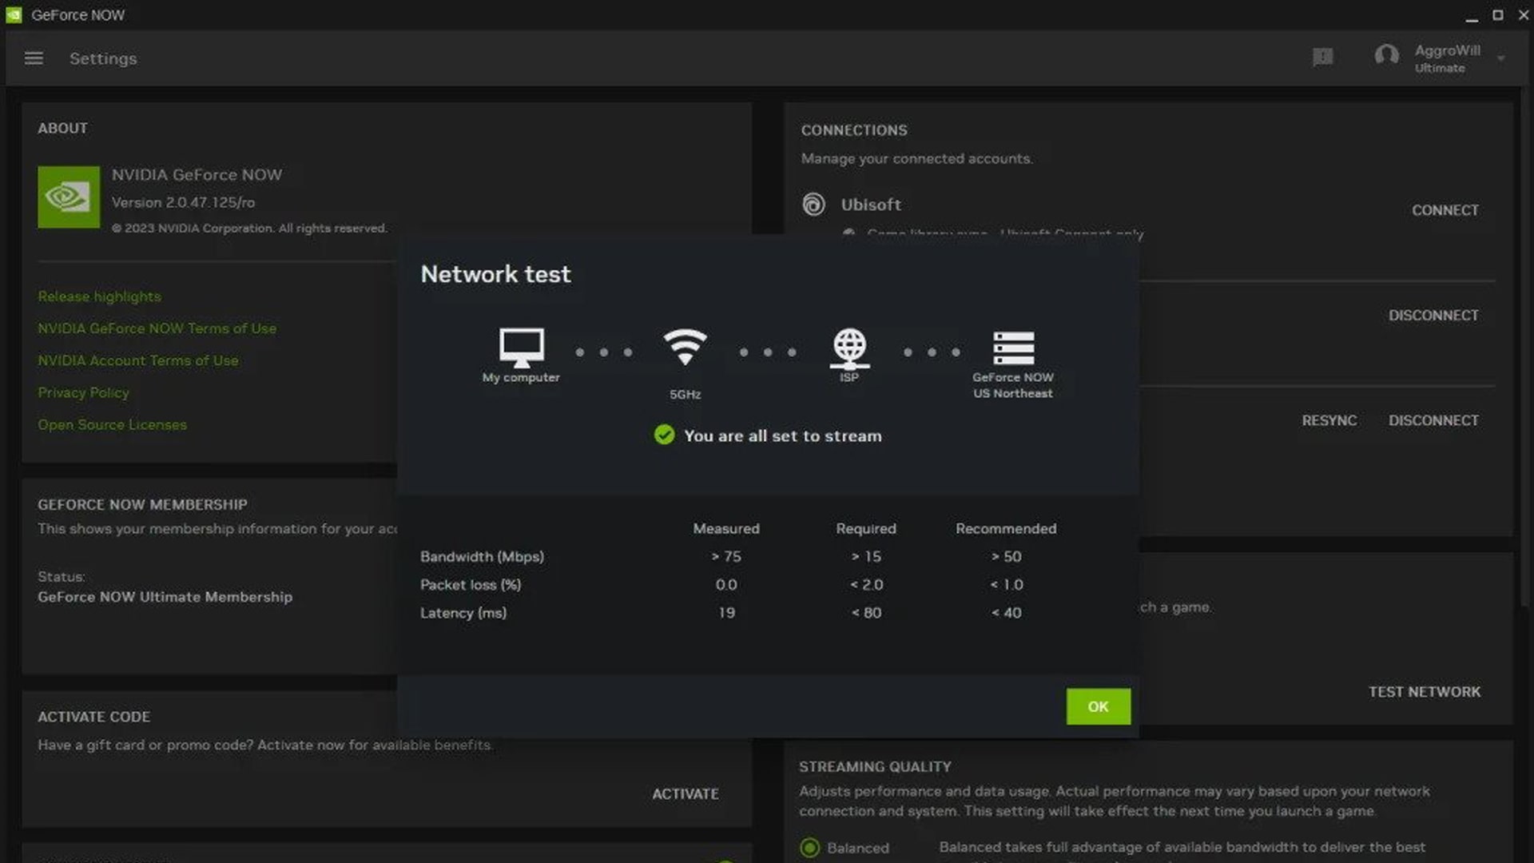This screenshot has height=863, width=1534.
Task: Click the 'Version 2.0.47.125/ro' text
Action: point(183,202)
